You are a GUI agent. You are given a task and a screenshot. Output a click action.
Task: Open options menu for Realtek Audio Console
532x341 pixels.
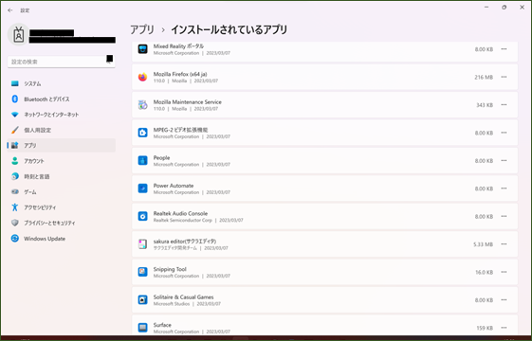click(x=504, y=216)
